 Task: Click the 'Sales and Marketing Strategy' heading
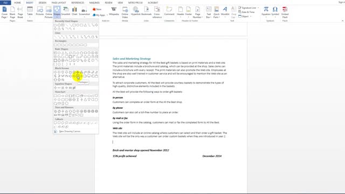(x=132, y=59)
